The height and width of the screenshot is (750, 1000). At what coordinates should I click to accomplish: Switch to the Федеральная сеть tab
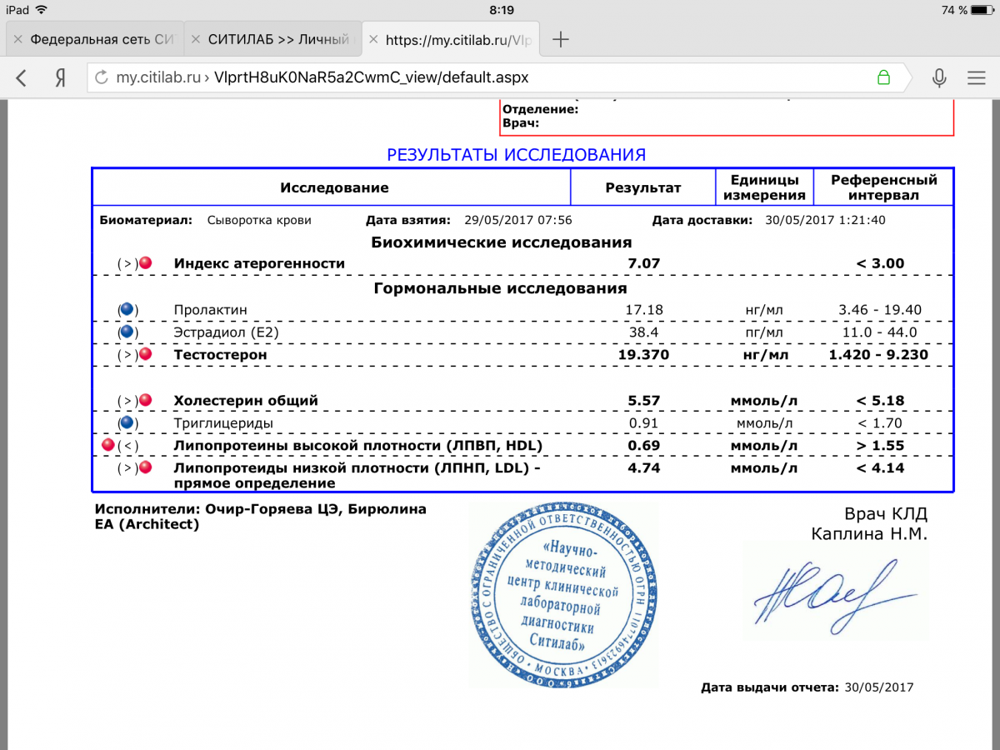(102, 39)
